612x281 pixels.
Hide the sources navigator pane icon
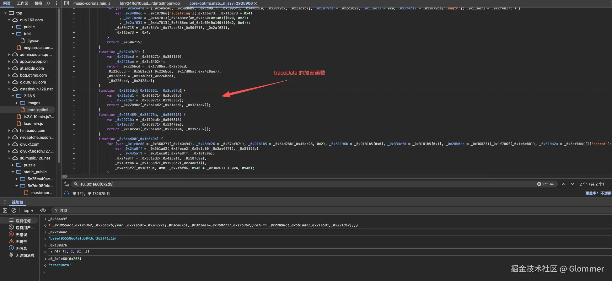point(67,3)
